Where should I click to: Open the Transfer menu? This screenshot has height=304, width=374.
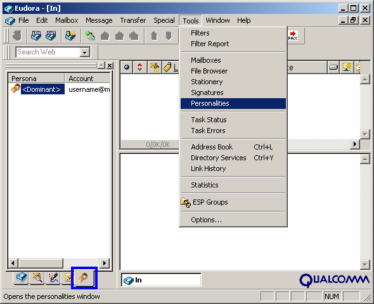133,20
